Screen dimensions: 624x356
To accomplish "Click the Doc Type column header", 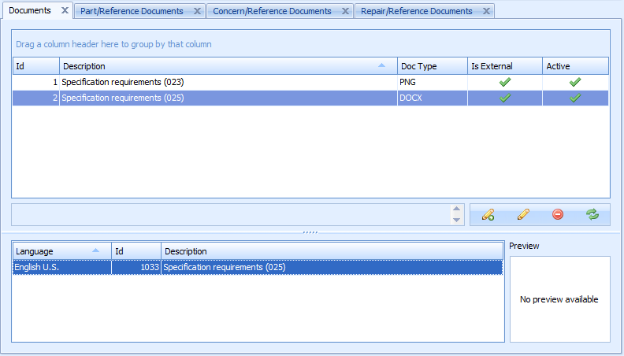I will [432, 66].
